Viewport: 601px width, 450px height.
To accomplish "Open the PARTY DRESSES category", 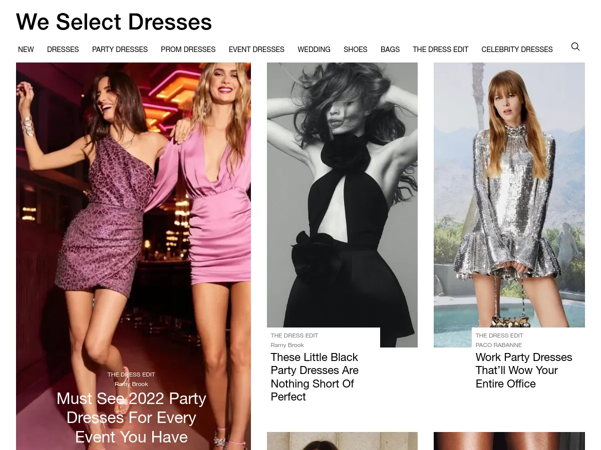I will (x=120, y=49).
